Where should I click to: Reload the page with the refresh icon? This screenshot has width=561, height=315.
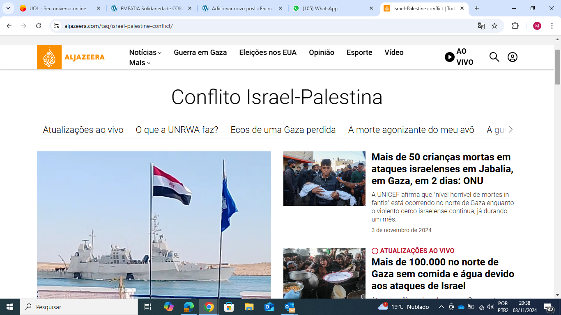(39, 26)
